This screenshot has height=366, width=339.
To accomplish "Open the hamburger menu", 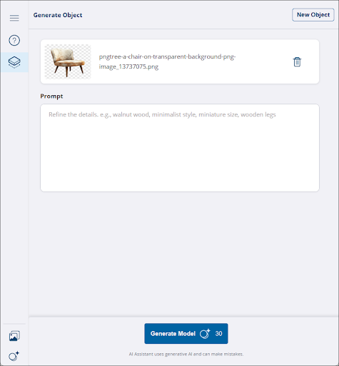I will point(14,18).
